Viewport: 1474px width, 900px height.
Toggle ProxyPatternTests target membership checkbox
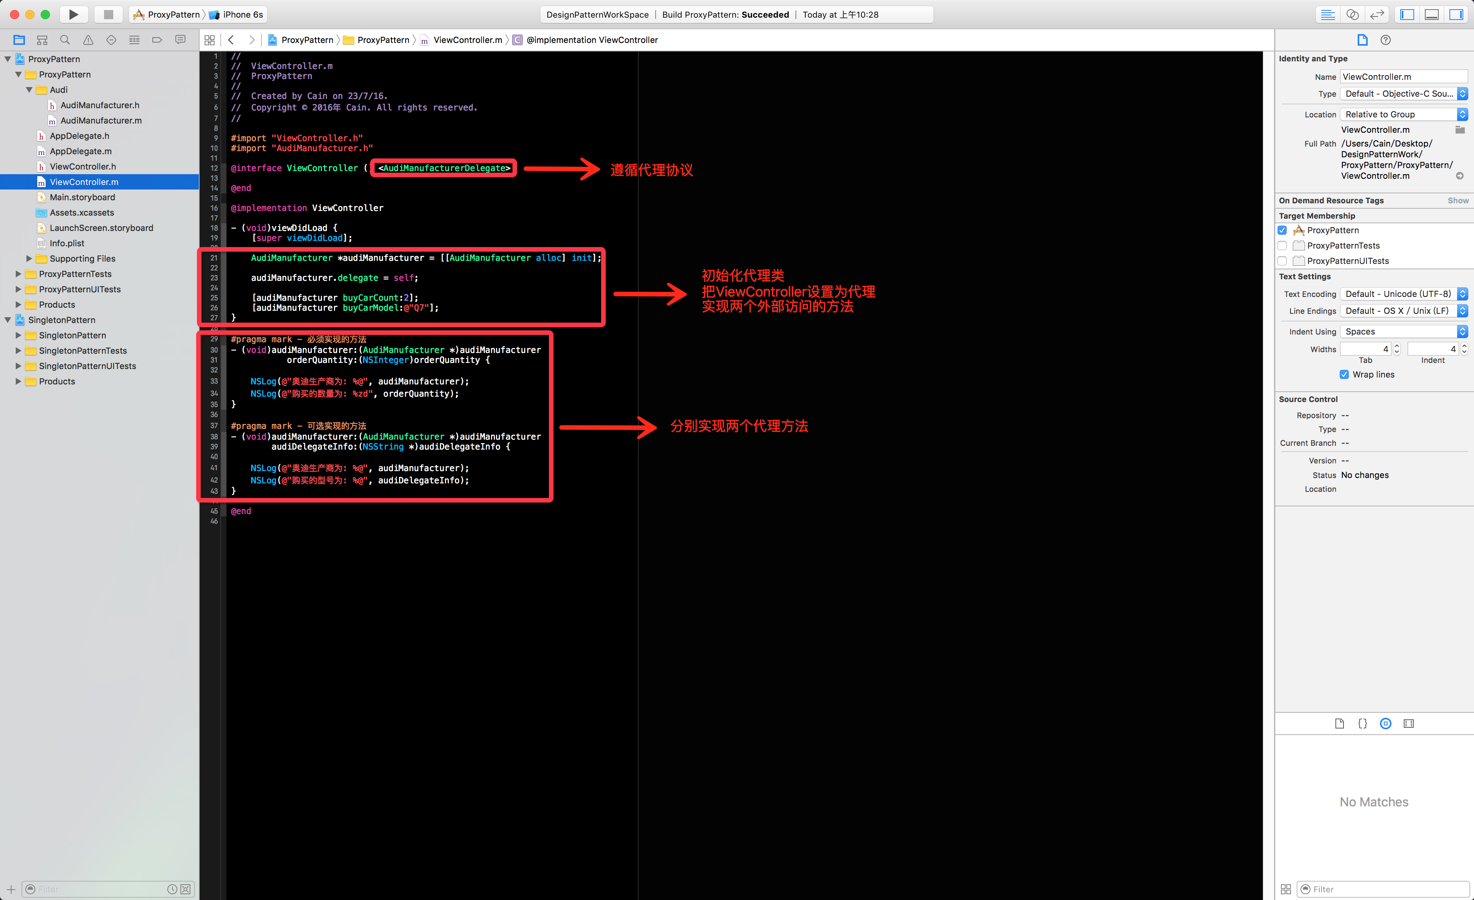(x=1282, y=246)
